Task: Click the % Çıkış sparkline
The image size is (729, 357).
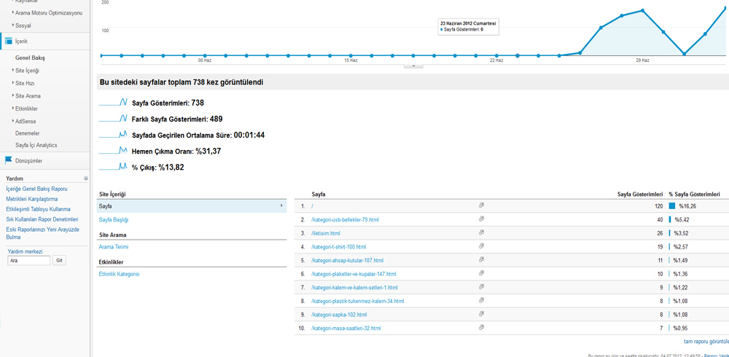Action: coord(113,166)
